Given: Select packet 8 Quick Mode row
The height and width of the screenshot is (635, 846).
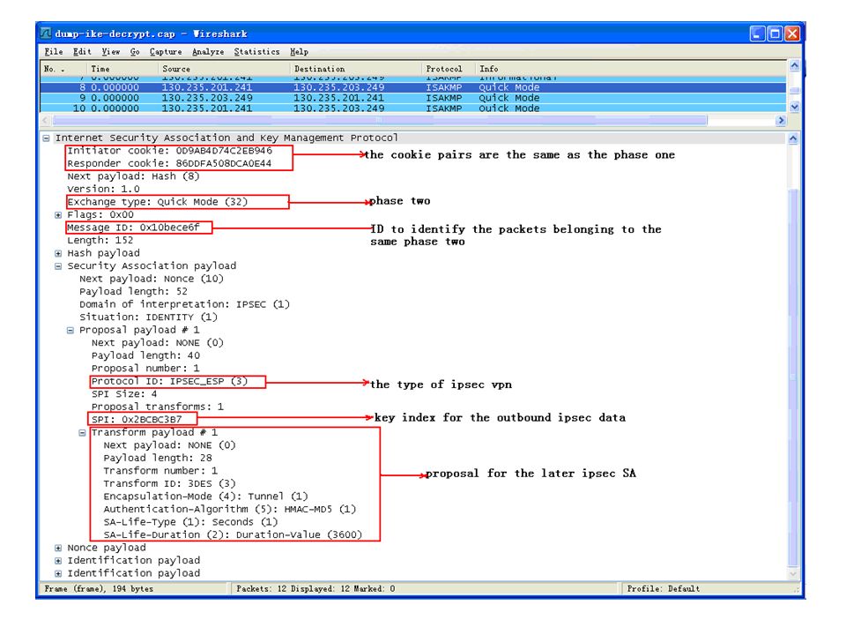Looking at the screenshot, I should 412,87.
